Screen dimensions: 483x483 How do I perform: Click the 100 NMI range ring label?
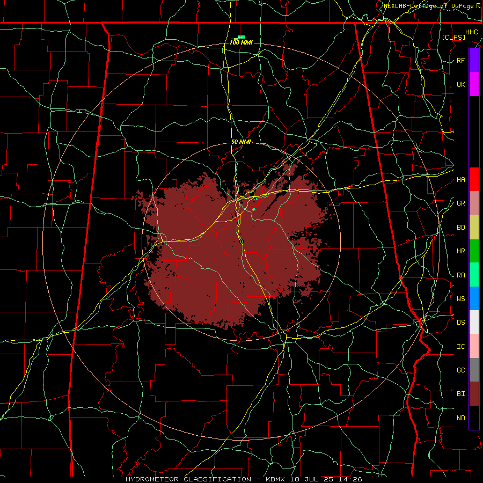(241, 42)
